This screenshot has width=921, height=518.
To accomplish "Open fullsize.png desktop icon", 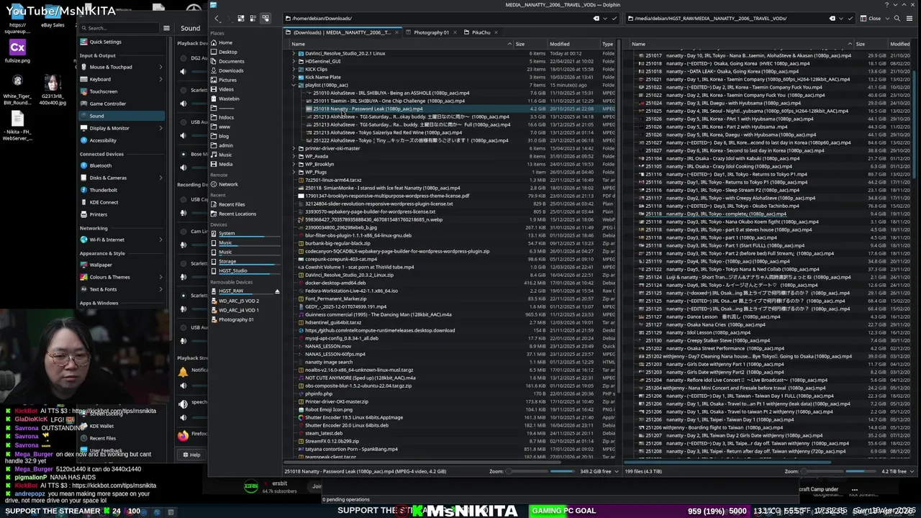I will pos(17,52).
